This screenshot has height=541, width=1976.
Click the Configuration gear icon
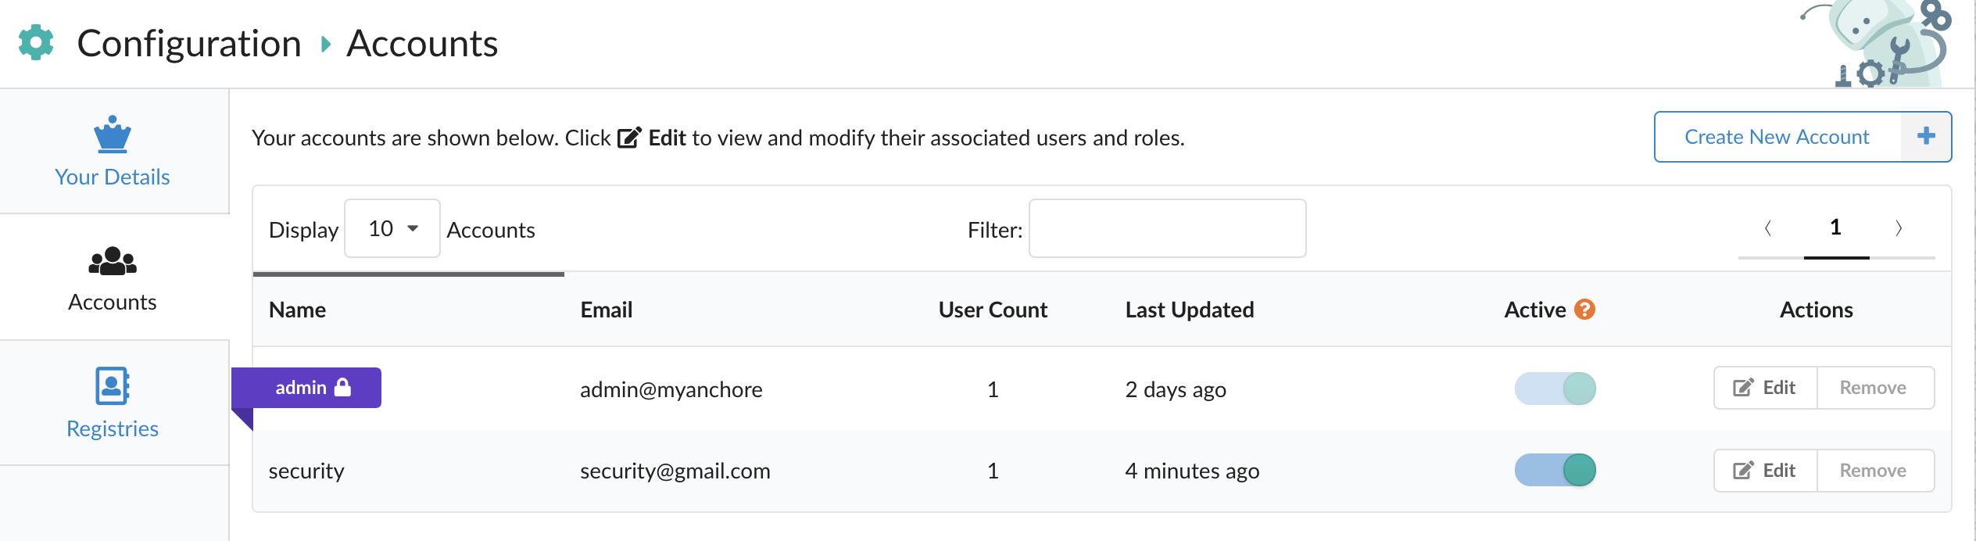tap(36, 42)
